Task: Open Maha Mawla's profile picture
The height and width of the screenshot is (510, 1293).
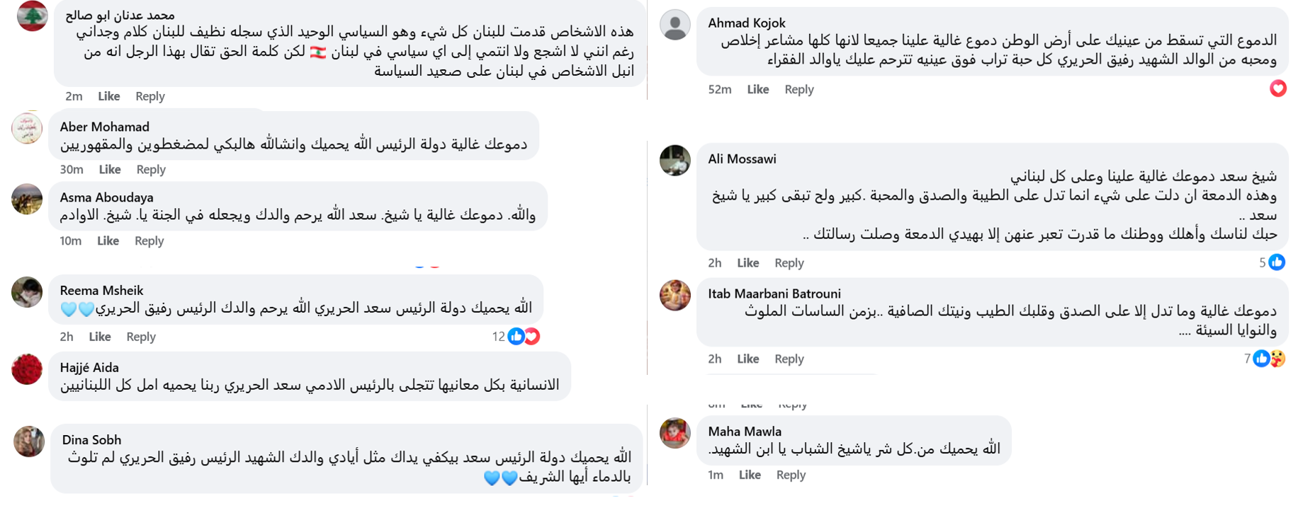Action: (674, 433)
